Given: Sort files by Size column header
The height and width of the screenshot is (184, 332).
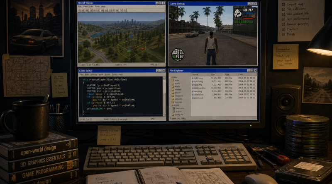Looking at the screenshot, I should [216, 74].
